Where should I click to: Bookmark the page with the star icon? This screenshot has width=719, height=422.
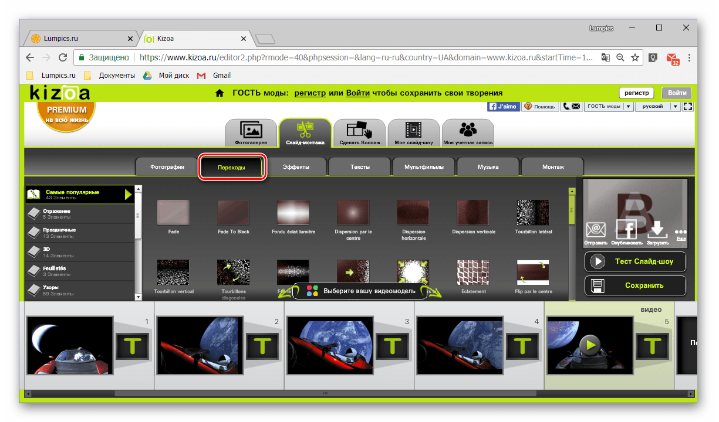(x=635, y=57)
